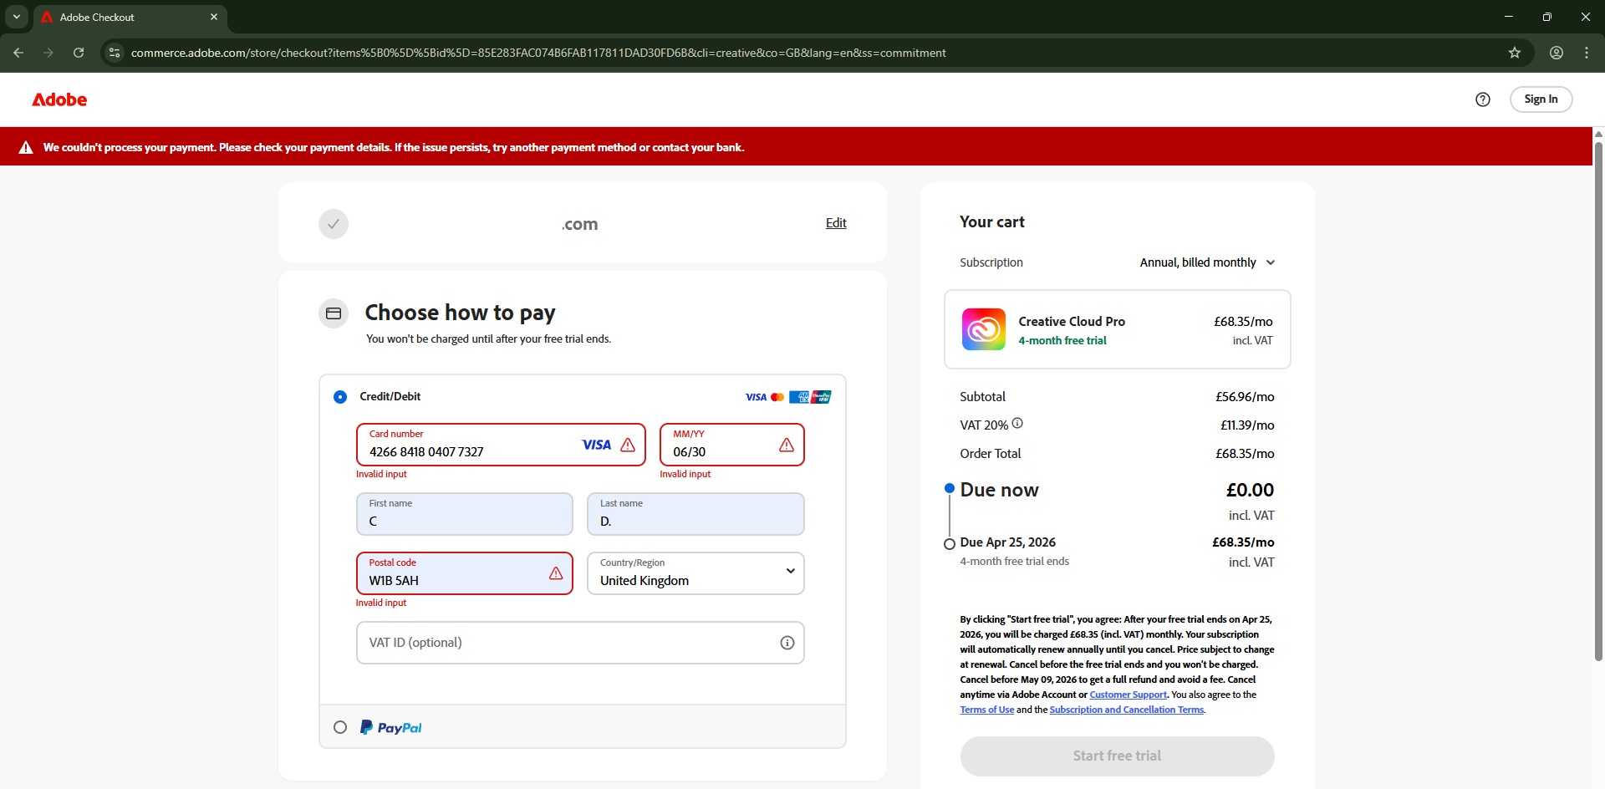1605x789 pixels.
Task: Open the Country/Region dropdown
Action: point(695,573)
